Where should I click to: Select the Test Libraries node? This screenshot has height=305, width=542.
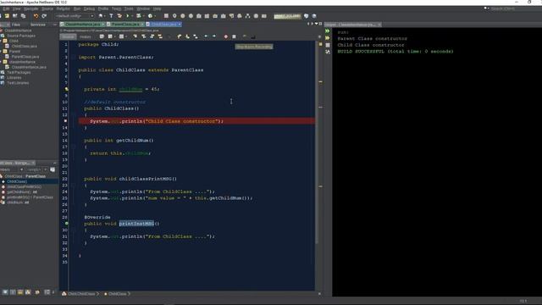point(18,83)
